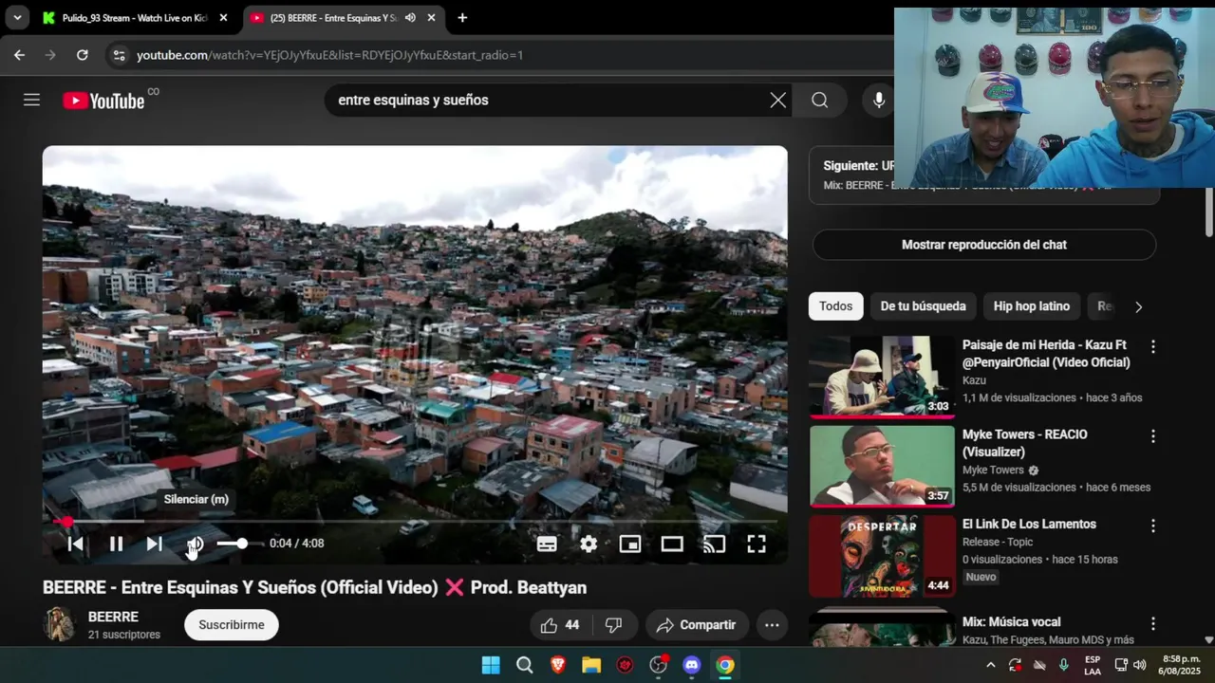Open Myke Towers - REACIO title
The height and width of the screenshot is (683, 1215).
1025,443
